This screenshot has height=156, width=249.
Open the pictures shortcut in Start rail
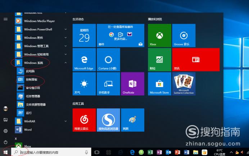click(5, 120)
